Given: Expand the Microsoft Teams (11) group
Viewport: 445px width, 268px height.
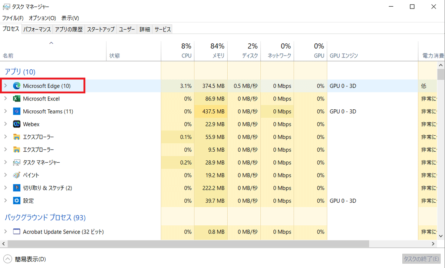Looking at the screenshot, I should pos(6,112).
